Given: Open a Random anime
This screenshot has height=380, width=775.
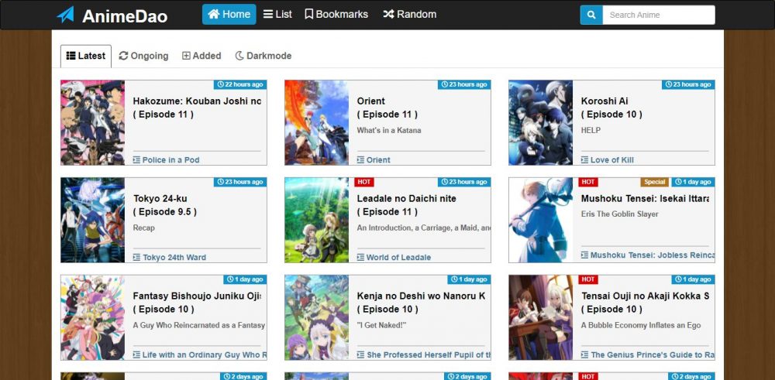Looking at the screenshot, I should (409, 14).
